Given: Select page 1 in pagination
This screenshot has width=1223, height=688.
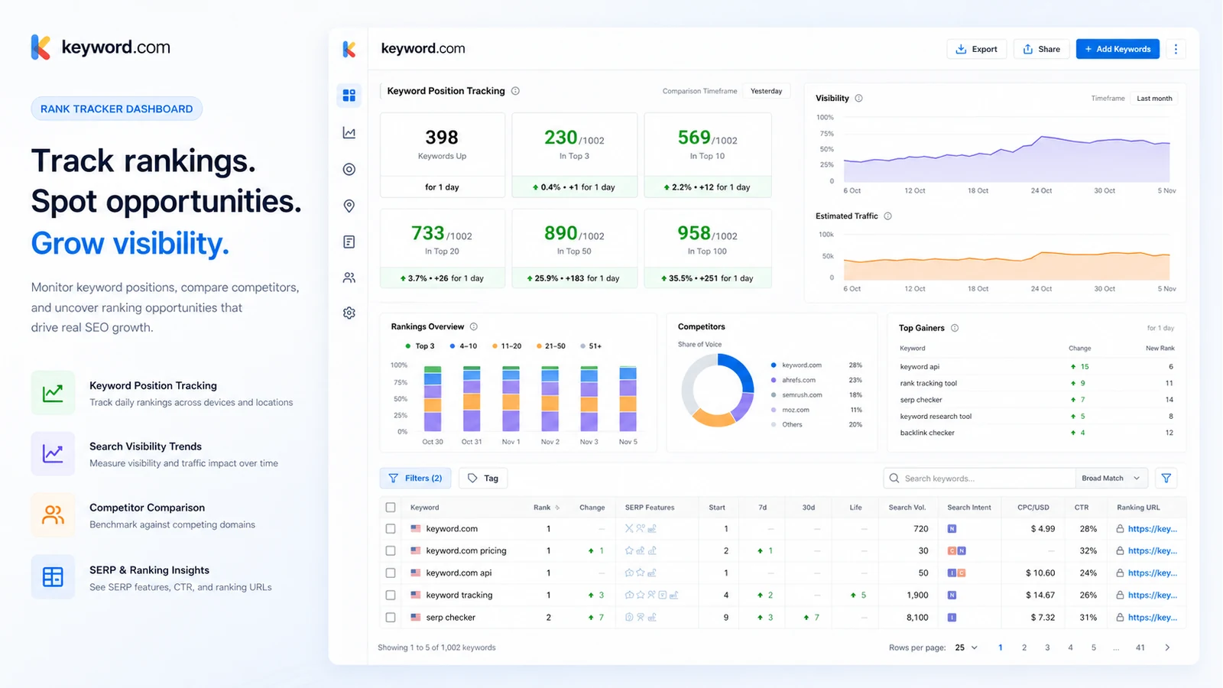Looking at the screenshot, I should (x=1001, y=647).
